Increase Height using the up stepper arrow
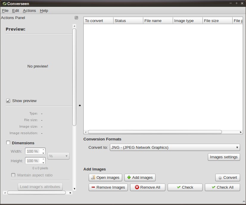 click(43, 159)
